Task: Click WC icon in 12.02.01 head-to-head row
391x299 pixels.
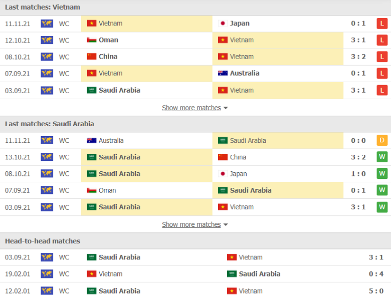Action: (47, 290)
